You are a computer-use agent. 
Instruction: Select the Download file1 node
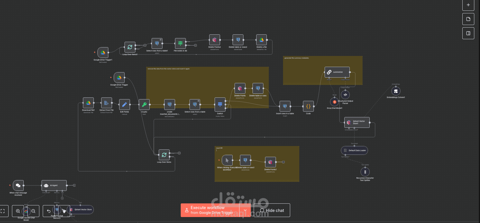(88, 103)
